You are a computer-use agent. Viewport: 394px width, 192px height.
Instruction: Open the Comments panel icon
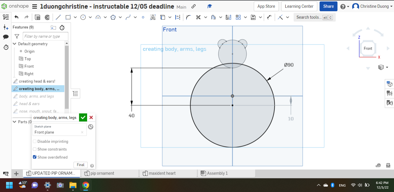click(6, 37)
